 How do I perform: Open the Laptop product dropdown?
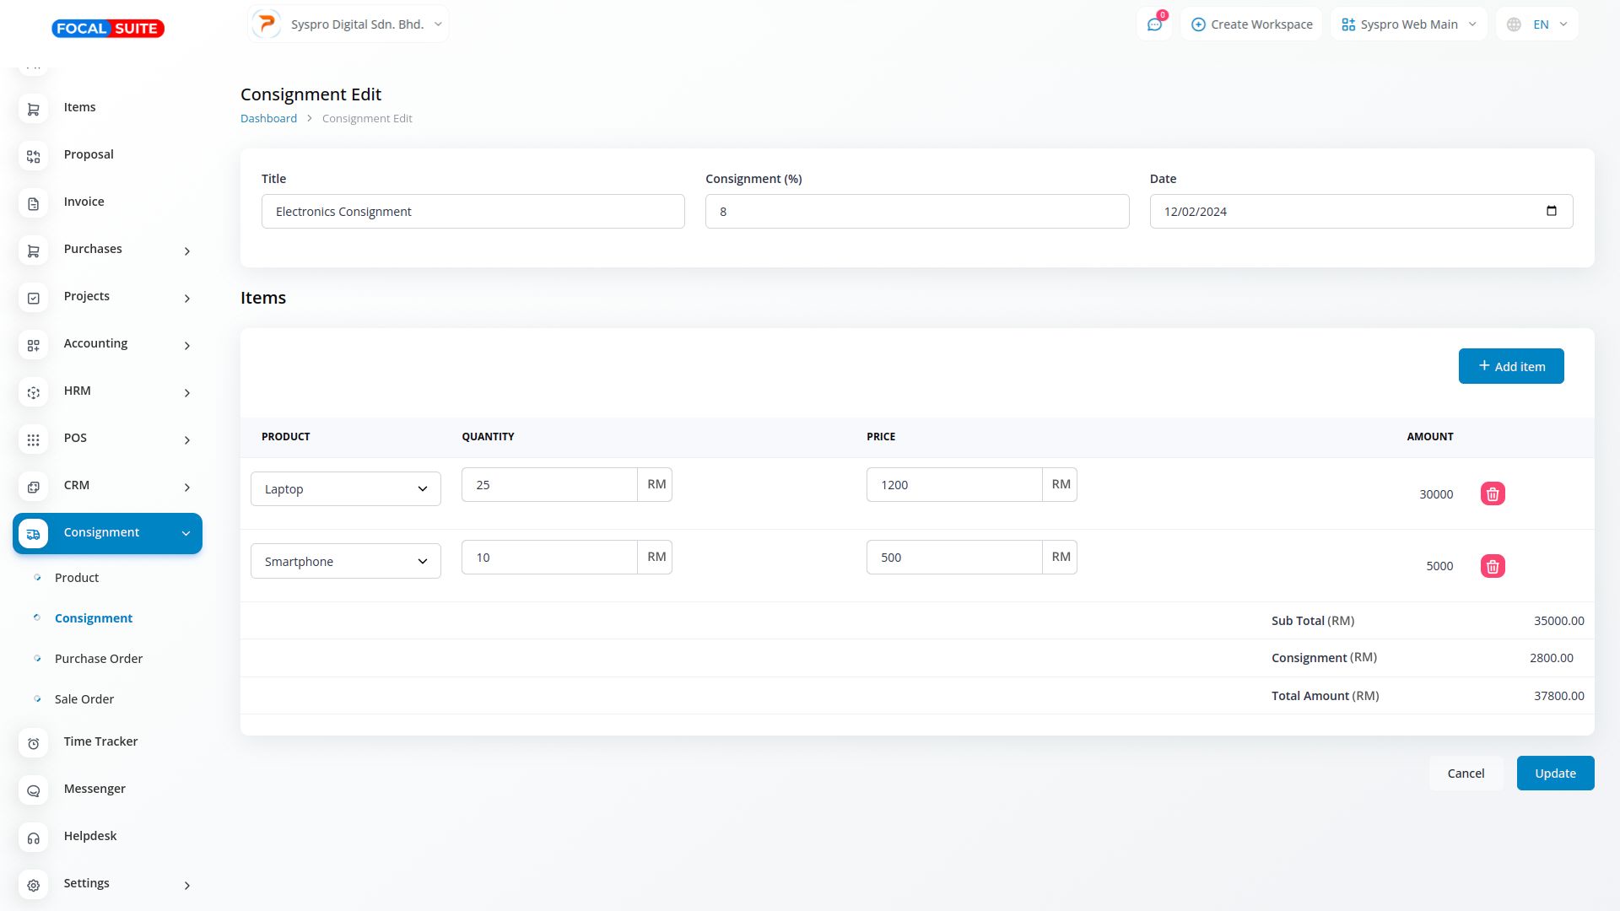click(x=345, y=489)
